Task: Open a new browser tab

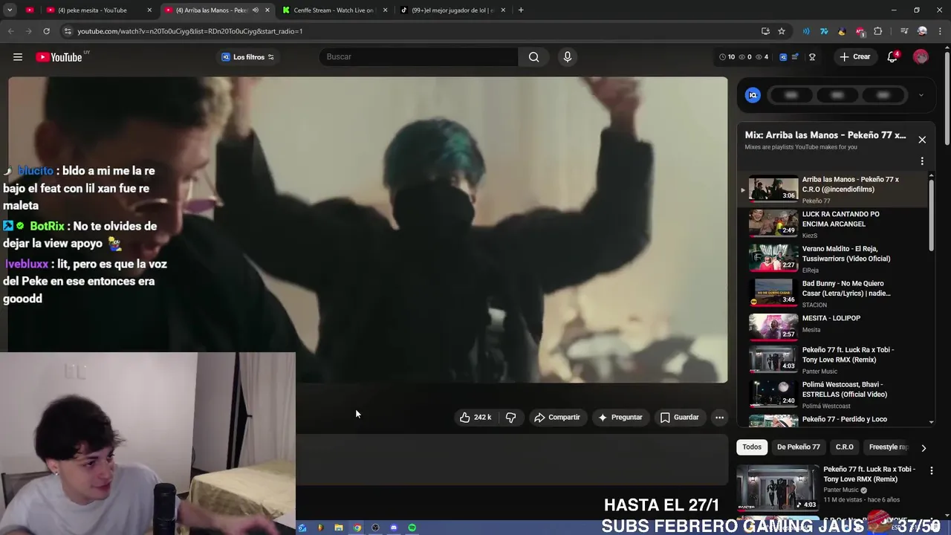Action: pos(521,10)
